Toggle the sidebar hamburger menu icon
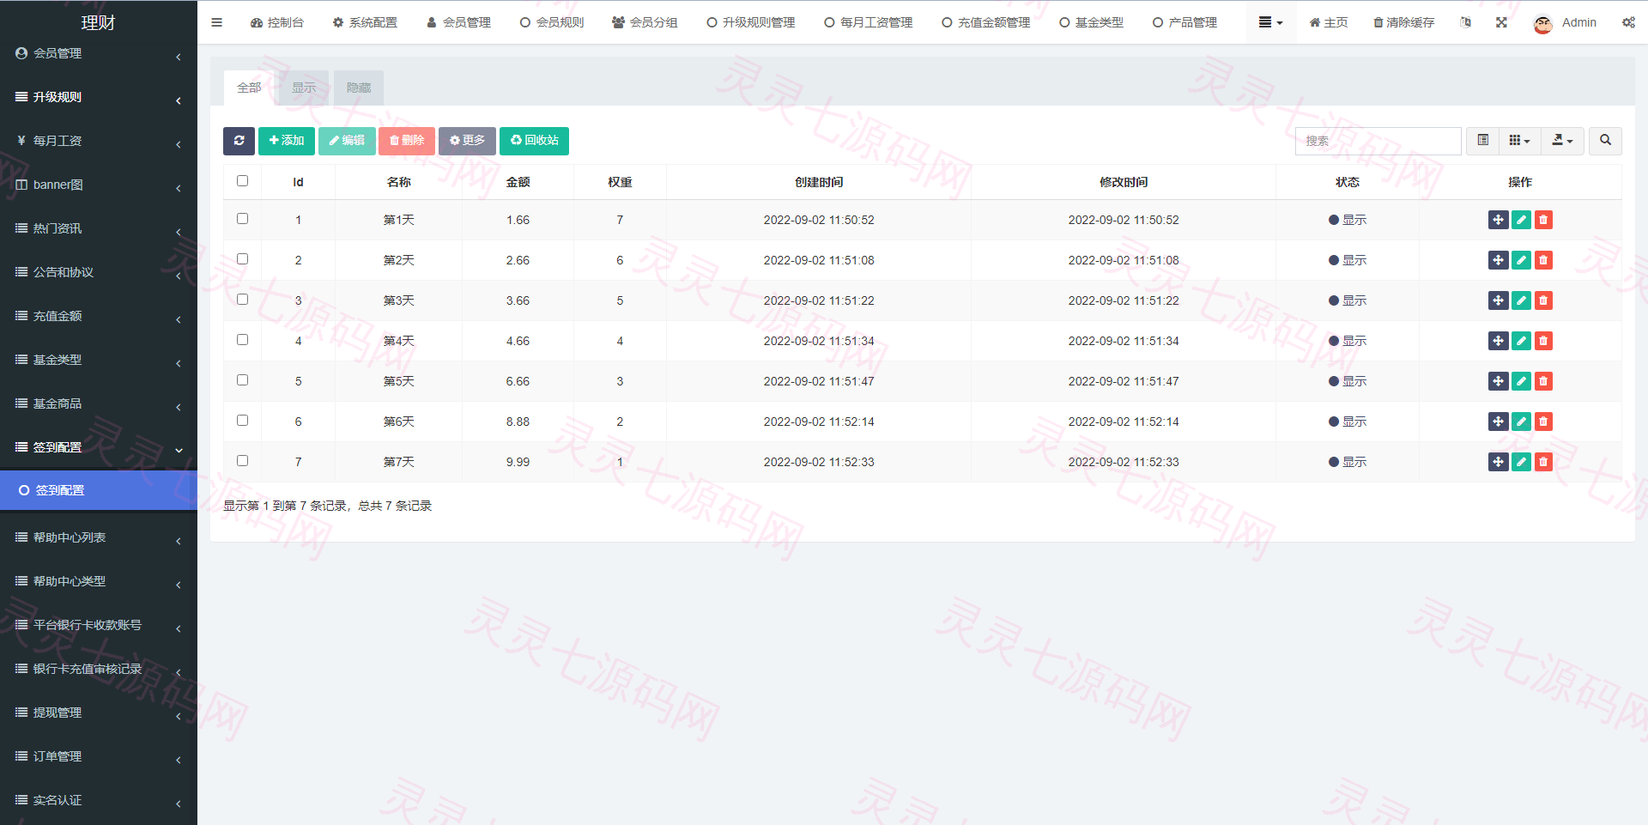Viewport: 1648px width, 825px height. [x=216, y=22]
